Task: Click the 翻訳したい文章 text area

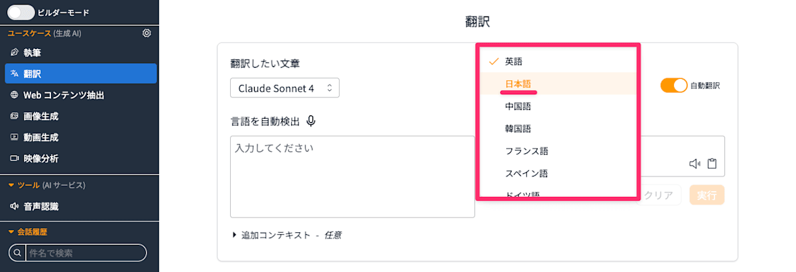Action: [x=352, y=176]
